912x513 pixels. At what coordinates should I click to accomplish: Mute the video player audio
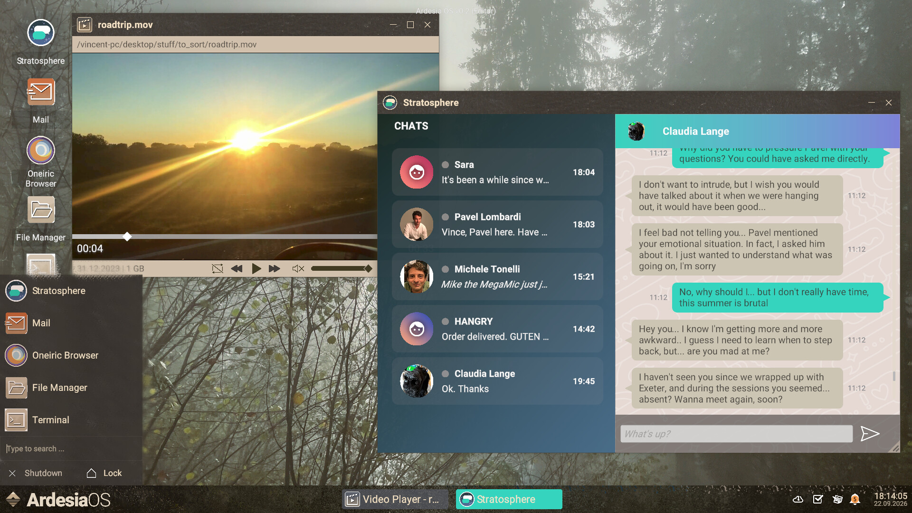[x=298, y=268]
